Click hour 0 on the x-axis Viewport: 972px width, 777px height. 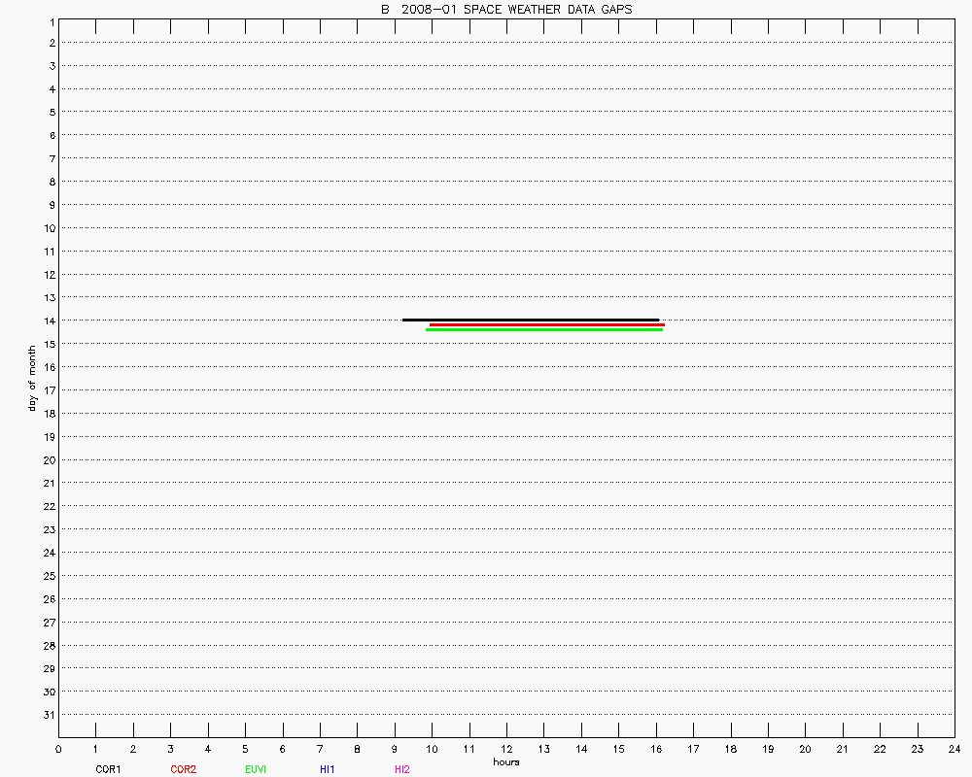tap(58, 749)
